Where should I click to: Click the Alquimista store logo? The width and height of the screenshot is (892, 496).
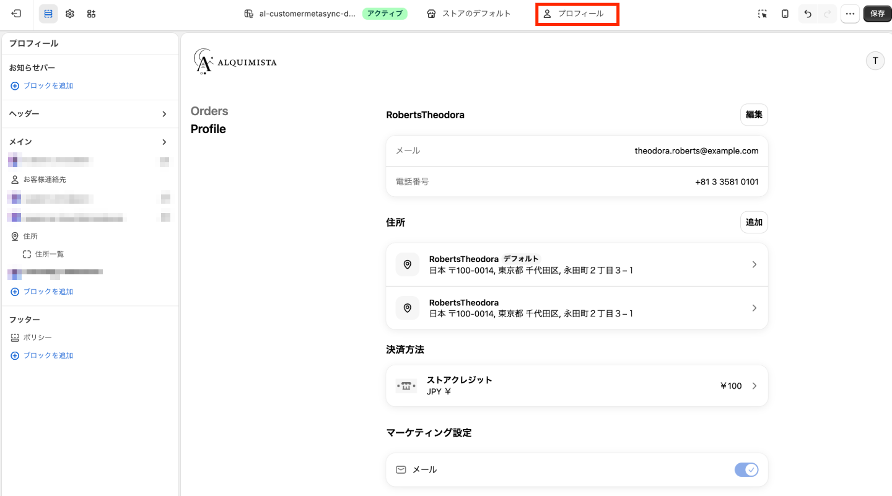click(x=235, y=61)
